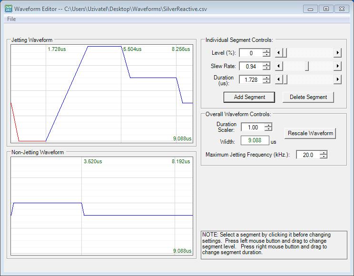Click the Maximum Jetting Frequency input field
Image resolution: width=354 pixels, height=276 pixels.
pos(308,155)
